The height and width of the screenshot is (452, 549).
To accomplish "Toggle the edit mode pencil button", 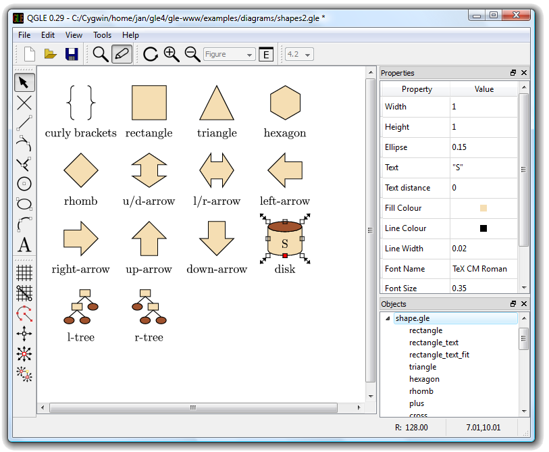I will tap(122, 54).
